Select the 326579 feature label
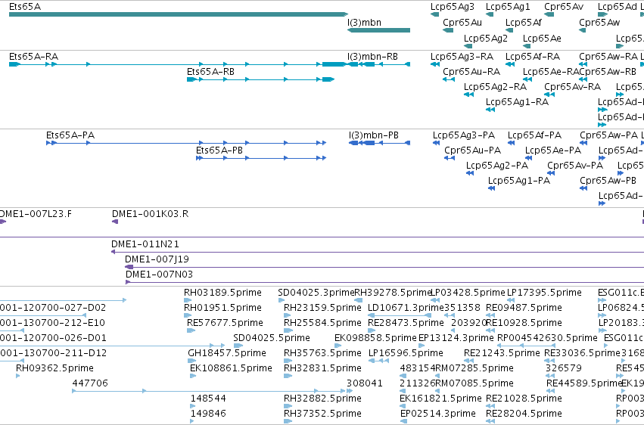This screenshot has width=644, height=425. click(x=564, y=368)
